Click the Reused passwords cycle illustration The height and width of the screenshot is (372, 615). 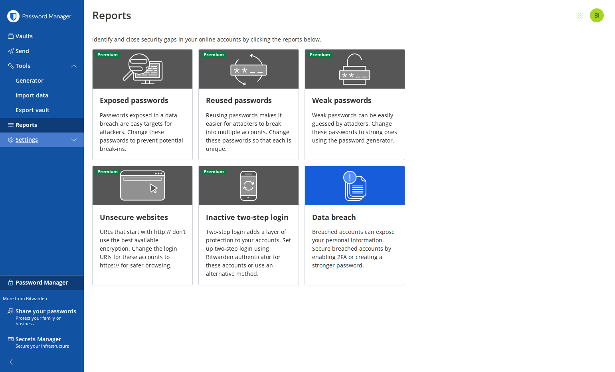pos(249,69)
